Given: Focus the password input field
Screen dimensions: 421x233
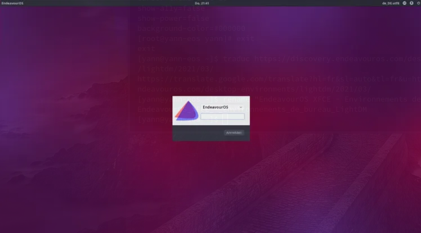Looking at the screenshot, I should tap(222, 117).
